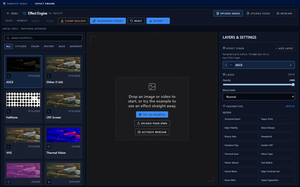300x187 pixels.
Task: Click the Reset button
Action: point(136,21)
